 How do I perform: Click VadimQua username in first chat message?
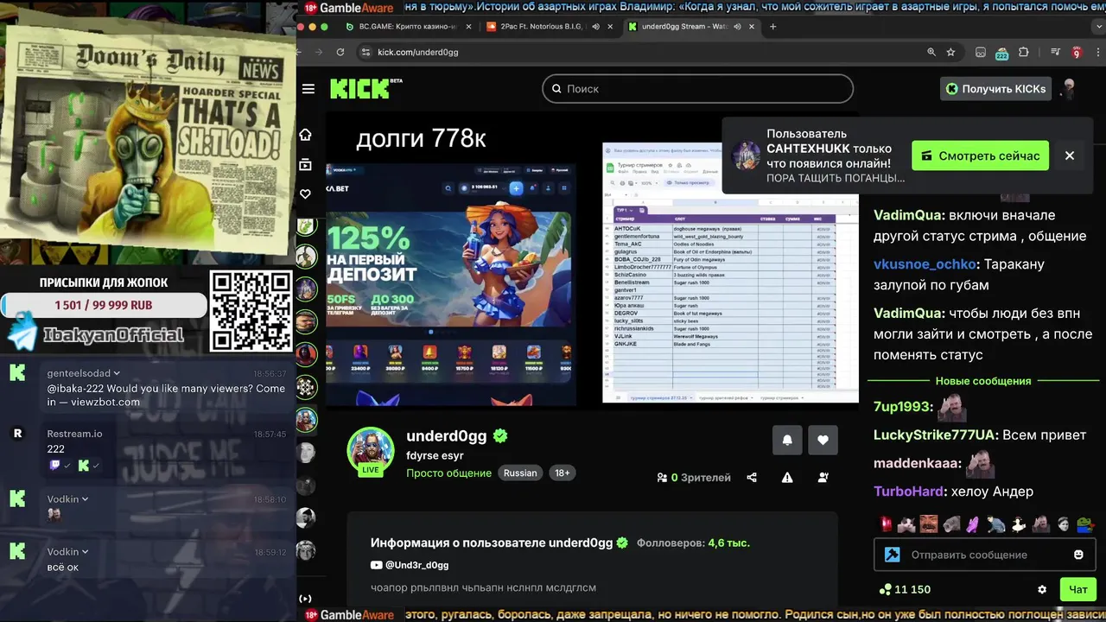(906, 215)
